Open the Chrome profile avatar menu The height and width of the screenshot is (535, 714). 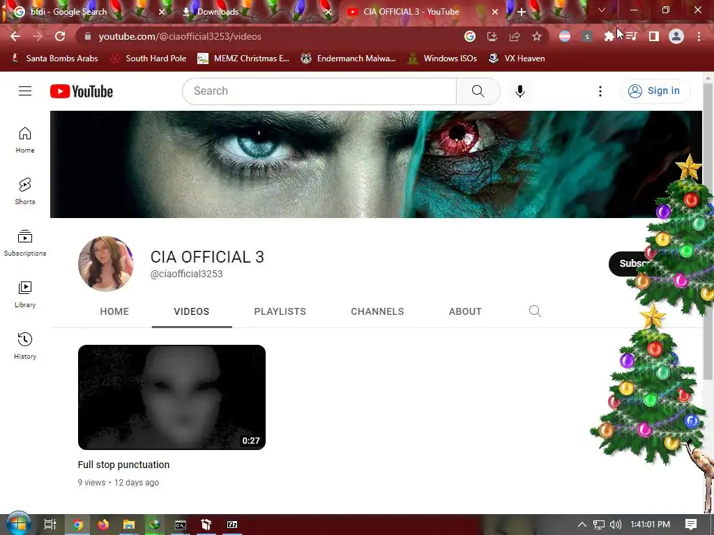676,36
